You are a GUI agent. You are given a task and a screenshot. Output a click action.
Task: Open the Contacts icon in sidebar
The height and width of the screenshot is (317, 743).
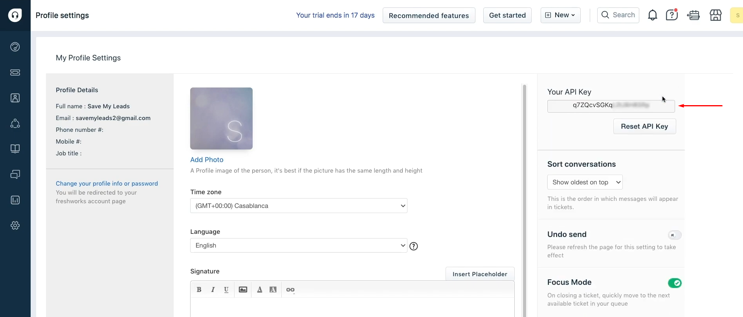15,98
